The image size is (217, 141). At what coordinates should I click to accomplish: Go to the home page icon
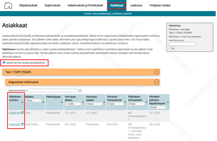(8, 5)
